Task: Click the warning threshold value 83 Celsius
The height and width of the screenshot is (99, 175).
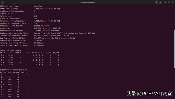Action: (x=39, y=43)
